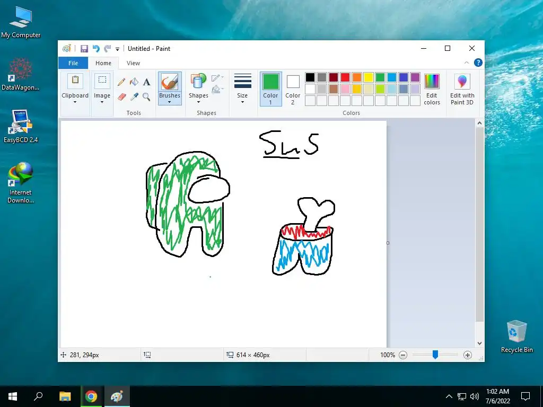Switch to Chrome in taskbar

(91, 396)
